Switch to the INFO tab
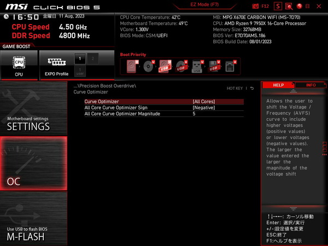This screenshot has height=246, width=328. coord(311,85)
